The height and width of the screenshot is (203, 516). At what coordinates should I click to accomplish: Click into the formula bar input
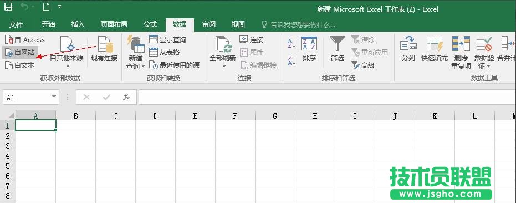328,97
